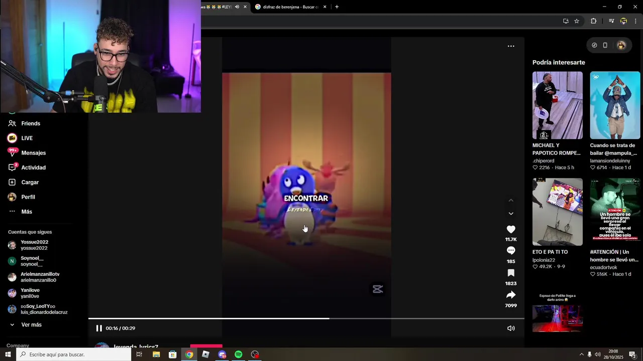
Task: Click install app icon in address bar
Action: pos(566,21)
